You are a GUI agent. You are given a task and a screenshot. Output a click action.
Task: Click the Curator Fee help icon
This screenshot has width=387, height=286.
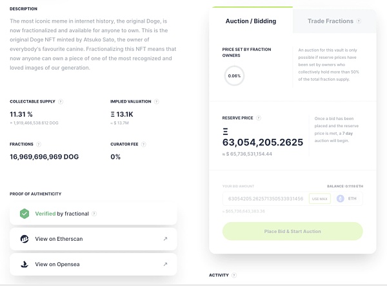click(x=142, y=144)
